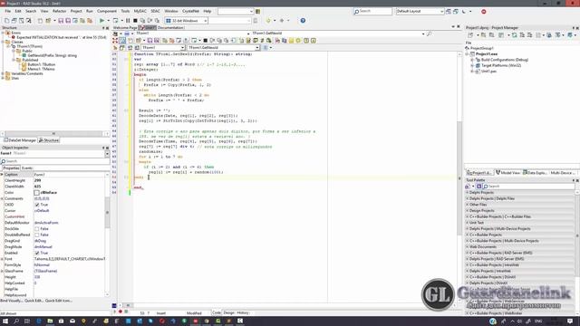Click the Design tab below the editor
Image resolution: width=580 pixels, height=326 pixels.
point(228,312)
